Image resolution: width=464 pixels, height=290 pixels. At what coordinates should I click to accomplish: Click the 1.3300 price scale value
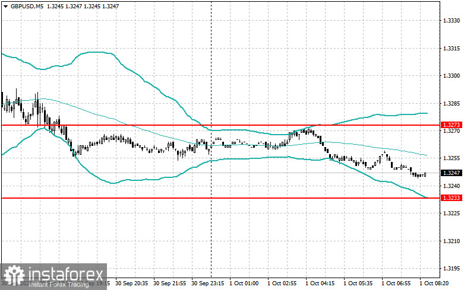pos(452,76)
